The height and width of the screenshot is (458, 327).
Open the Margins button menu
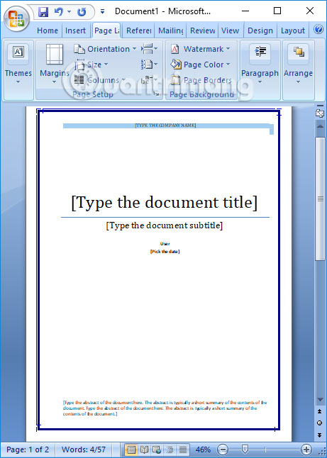55,64
